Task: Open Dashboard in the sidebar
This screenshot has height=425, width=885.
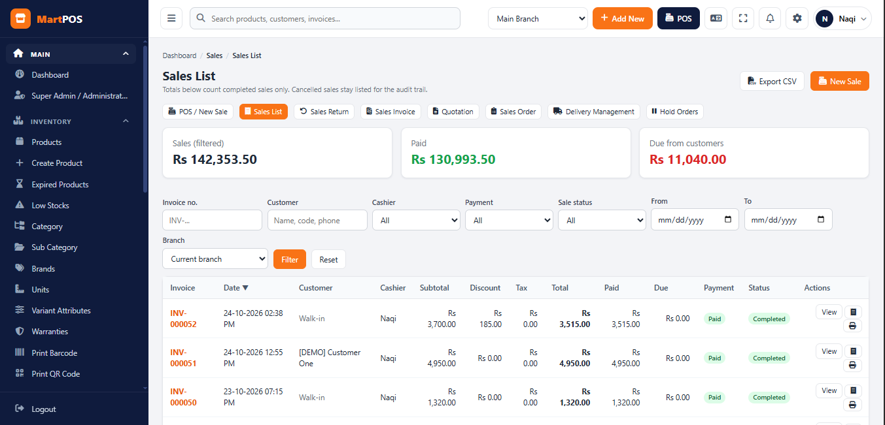Action: coord(71,75)
